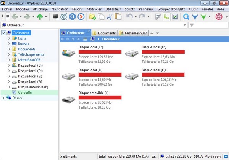Click the monitor drives icon in toolbar

55,17
